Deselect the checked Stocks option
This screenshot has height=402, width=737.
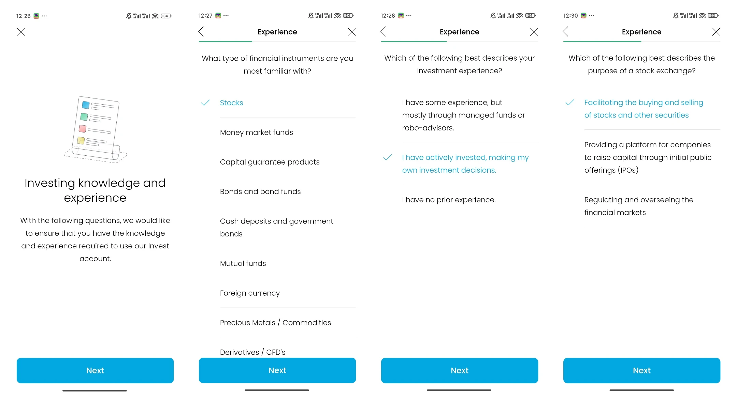tap(277, 103)
